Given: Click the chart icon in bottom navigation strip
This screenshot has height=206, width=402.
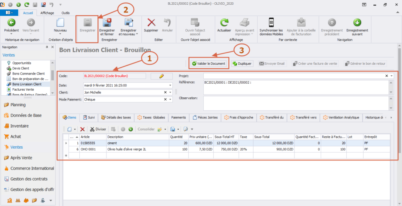Looking at the screenshot, I should (x=10, y=201).
